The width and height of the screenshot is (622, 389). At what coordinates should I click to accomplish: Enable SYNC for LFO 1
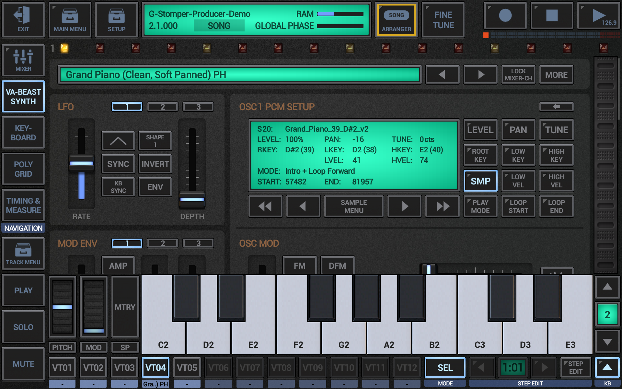[x=118, y=164]
